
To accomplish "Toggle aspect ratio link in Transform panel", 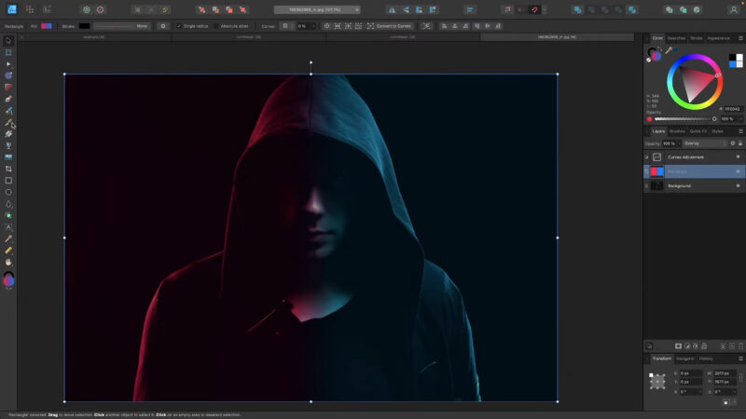I will coord(740,377).
